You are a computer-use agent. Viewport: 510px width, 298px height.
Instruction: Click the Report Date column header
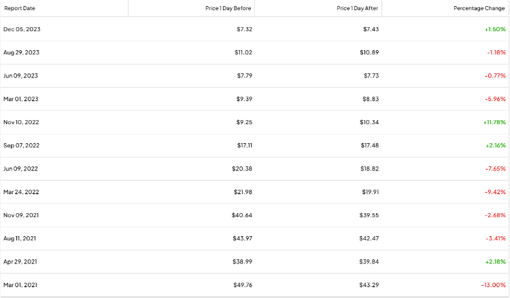pyautogui.click(x=20, y=8)
